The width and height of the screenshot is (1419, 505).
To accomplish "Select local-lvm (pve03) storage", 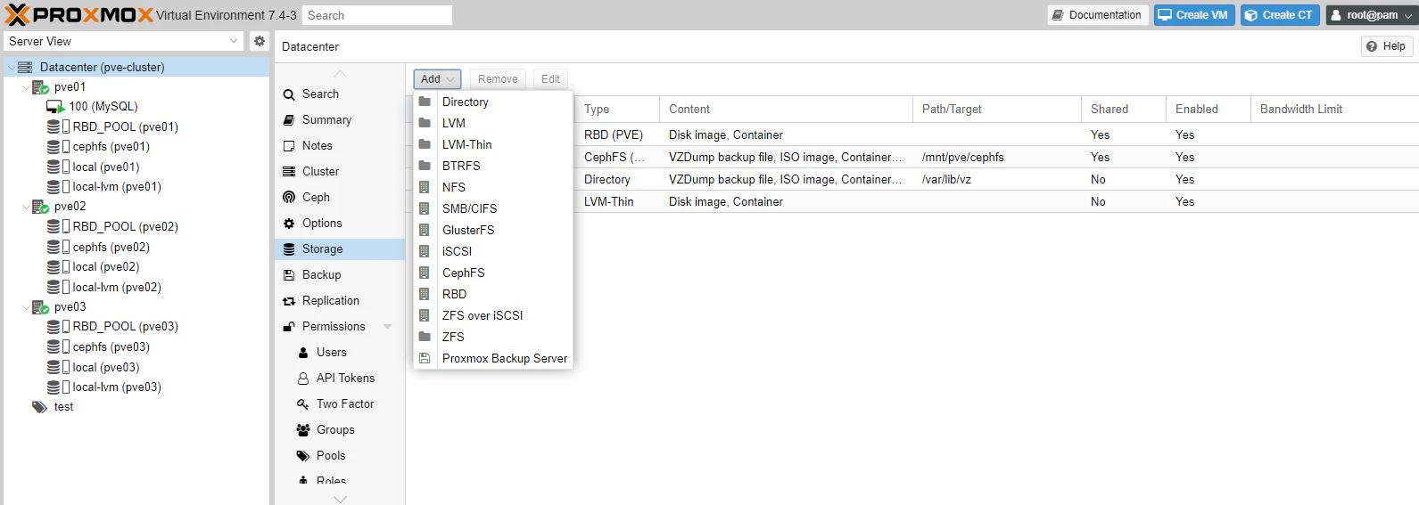I will tap(117, 387).
